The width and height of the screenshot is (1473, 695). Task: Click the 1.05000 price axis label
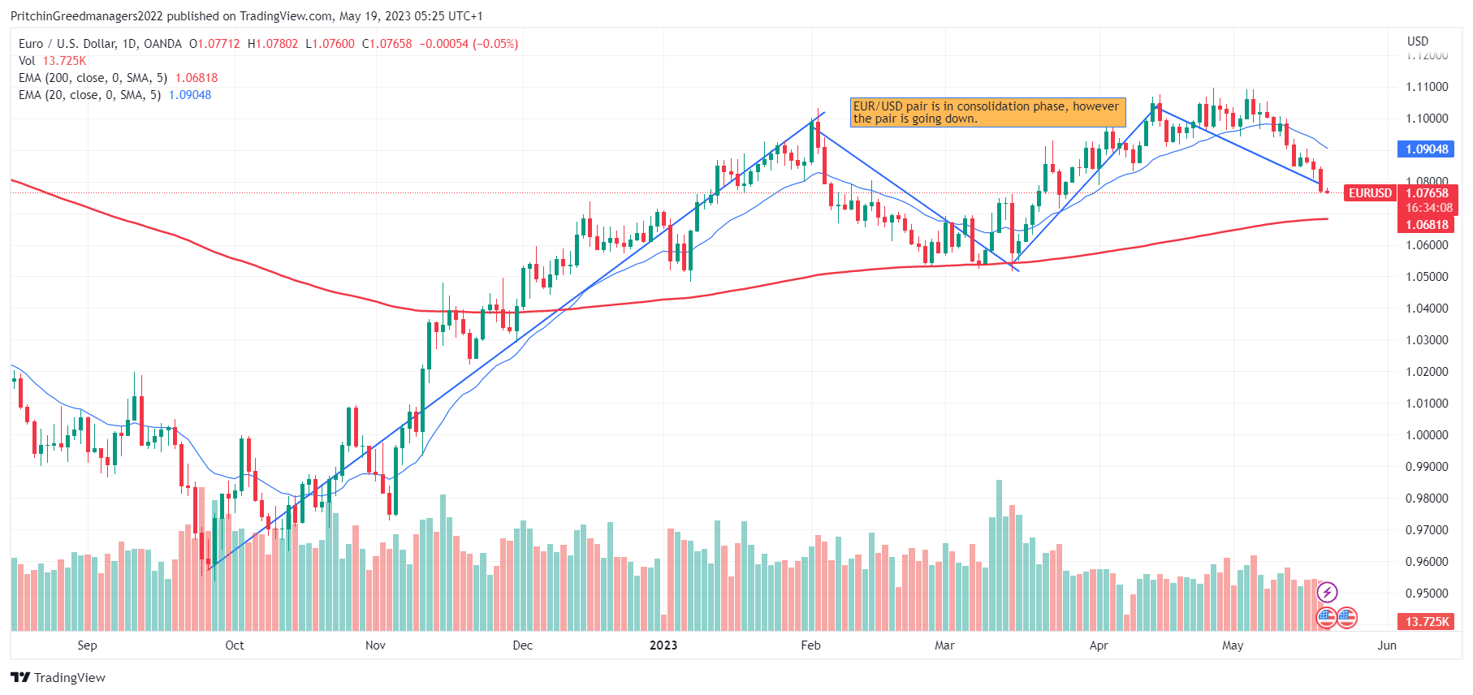pos(1427,277)
